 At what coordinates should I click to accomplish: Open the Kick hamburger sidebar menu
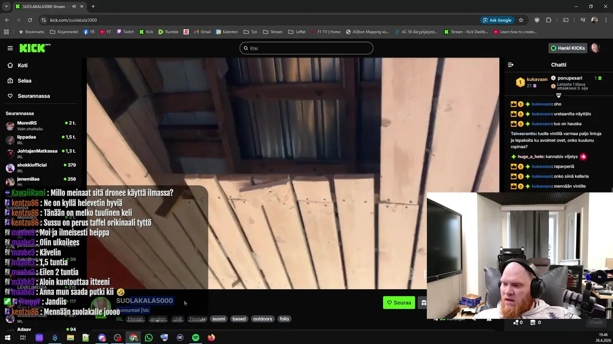click(10, 48)
